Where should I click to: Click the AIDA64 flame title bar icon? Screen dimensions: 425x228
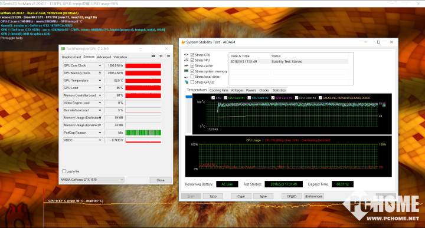[183, 42]
